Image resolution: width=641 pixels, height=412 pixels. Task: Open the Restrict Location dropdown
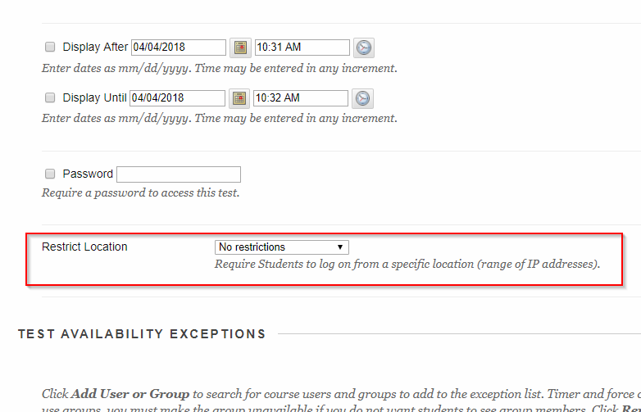coord(281,247)
